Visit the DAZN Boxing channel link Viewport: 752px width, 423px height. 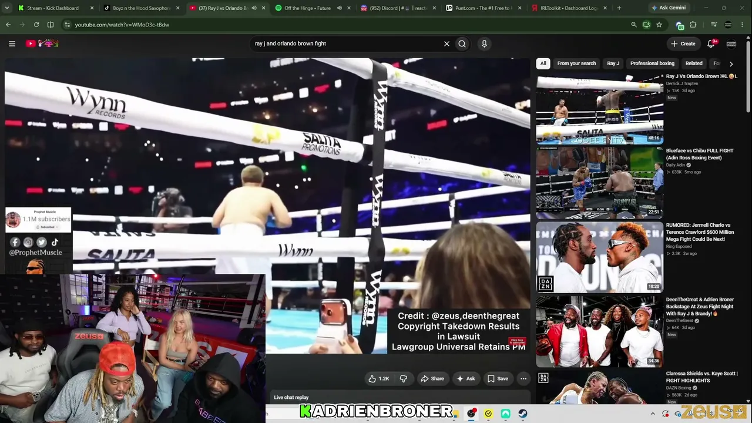pos(679,388)
